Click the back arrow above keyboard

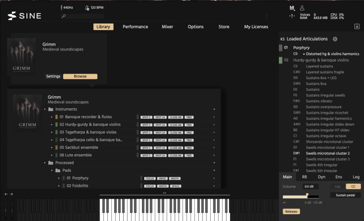click(6, 194)
